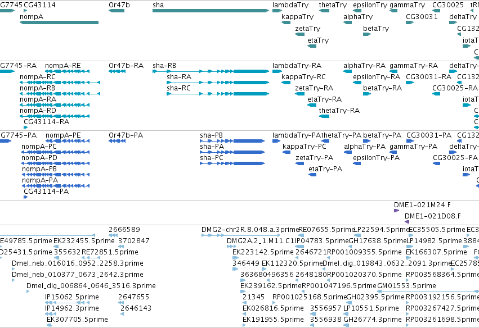Select the EK307705.5prime EST label

[x=77, y=319]
